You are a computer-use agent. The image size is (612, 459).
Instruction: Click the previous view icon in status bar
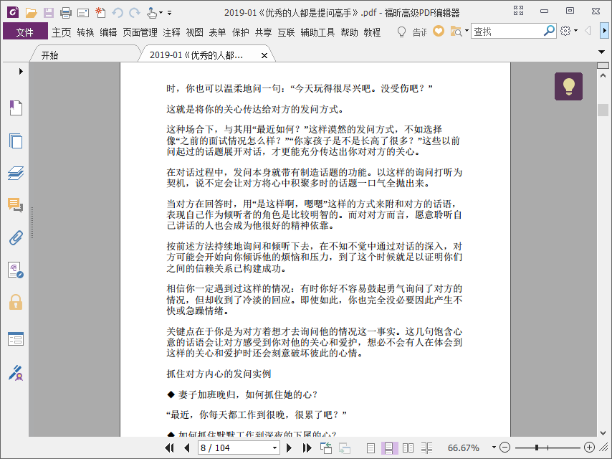pos(326,448)
